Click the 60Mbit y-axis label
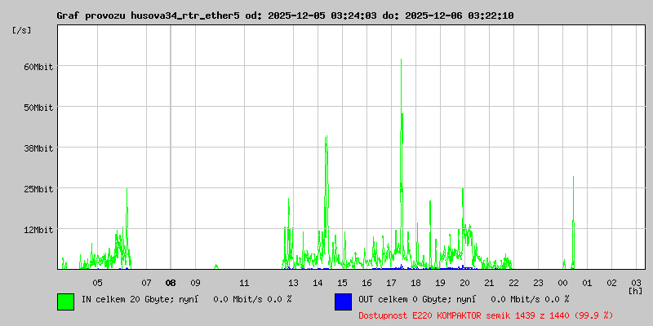The image size is (653, 326). [38, 66]
